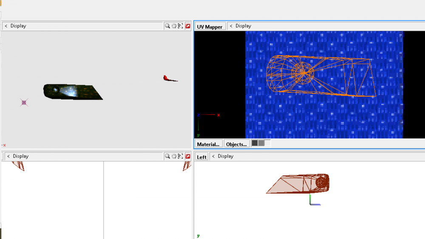Image resolution: width=425 pixels, height=239 pixels.
Task: Click the brown wireframe model in Left view
Action: (297, 183)
